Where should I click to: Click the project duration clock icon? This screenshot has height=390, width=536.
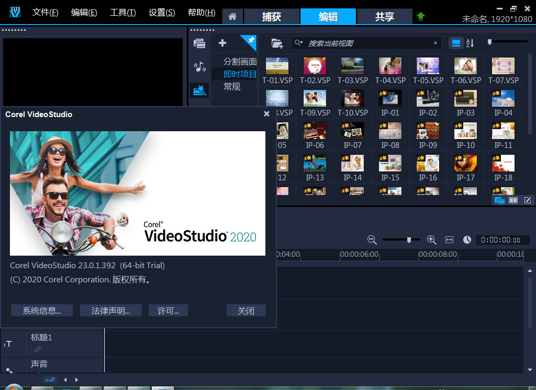(x=467, y=240)
